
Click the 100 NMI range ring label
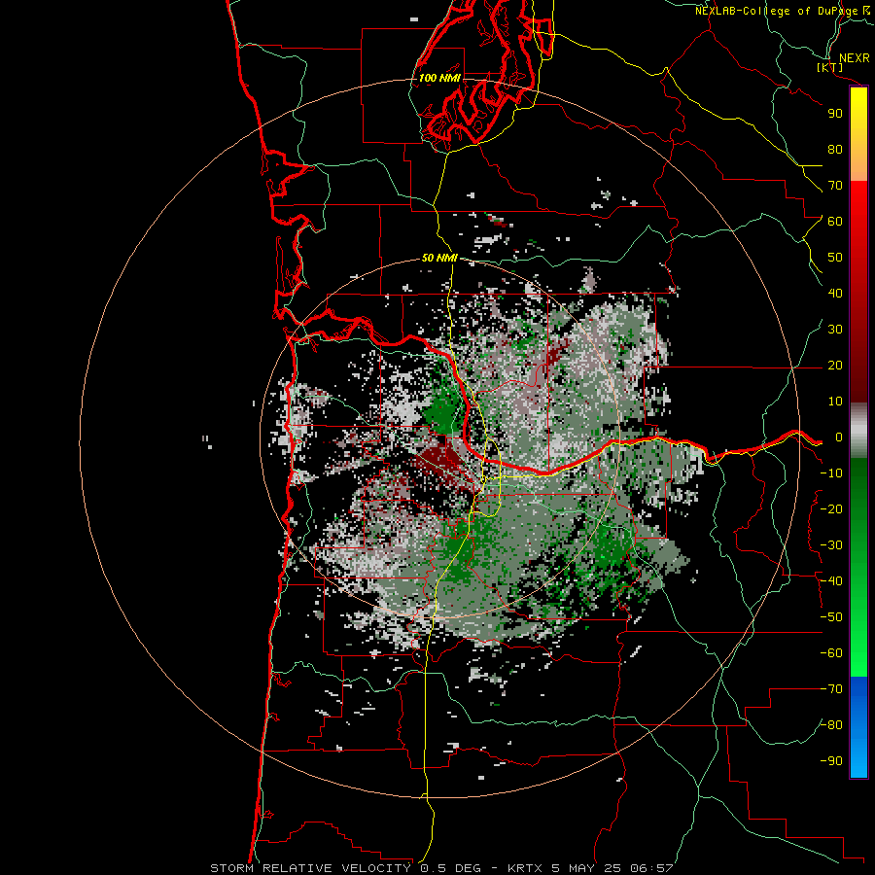tap(439, 78)
